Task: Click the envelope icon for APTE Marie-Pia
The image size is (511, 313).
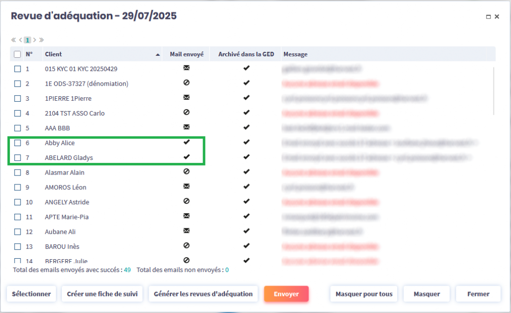Action: click(x=187, y=216)
